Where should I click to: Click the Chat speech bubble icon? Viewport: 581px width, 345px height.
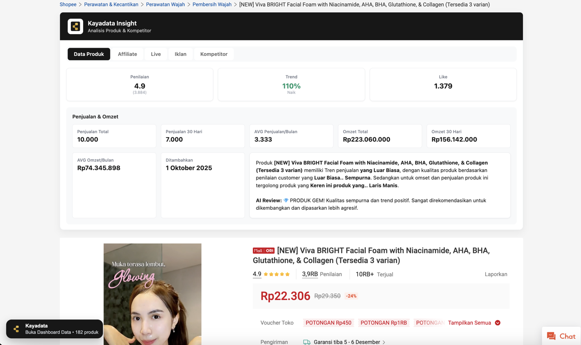551,336
